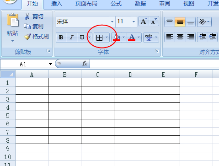Select column C header
The image size is (219, 166).
pyautogui.click(x=97, y=75)
